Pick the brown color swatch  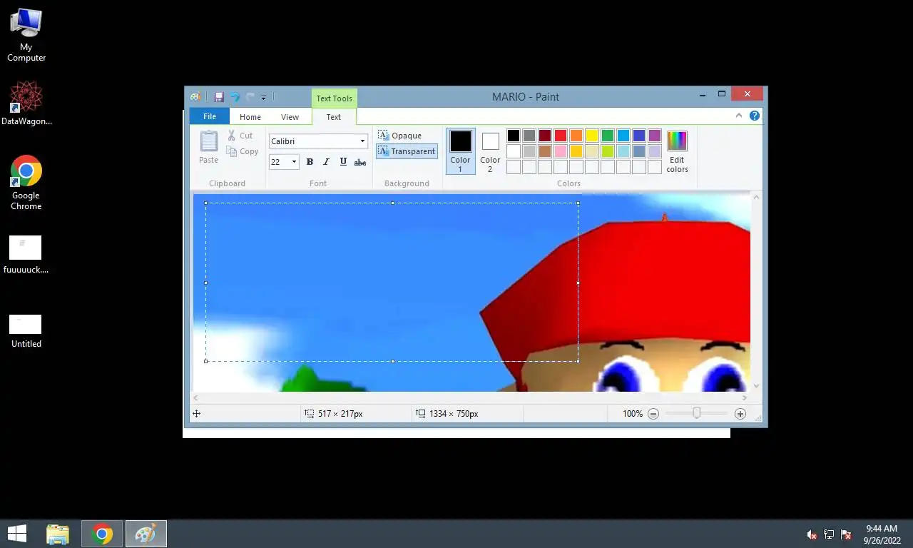pyautogui.click(x=545, y=151)
